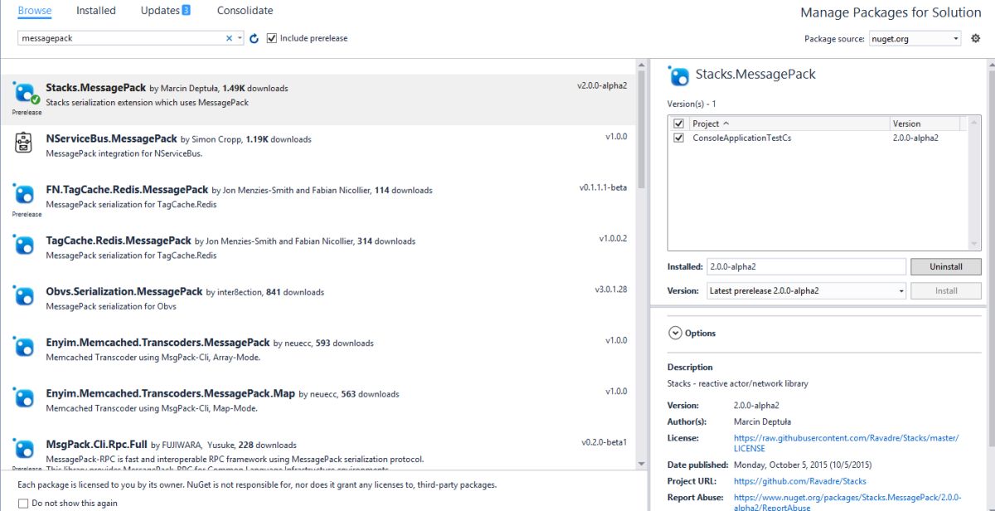Toggle Include prerelease checkbox
Screen dimensions: 995x511
[x=272, y=38]
